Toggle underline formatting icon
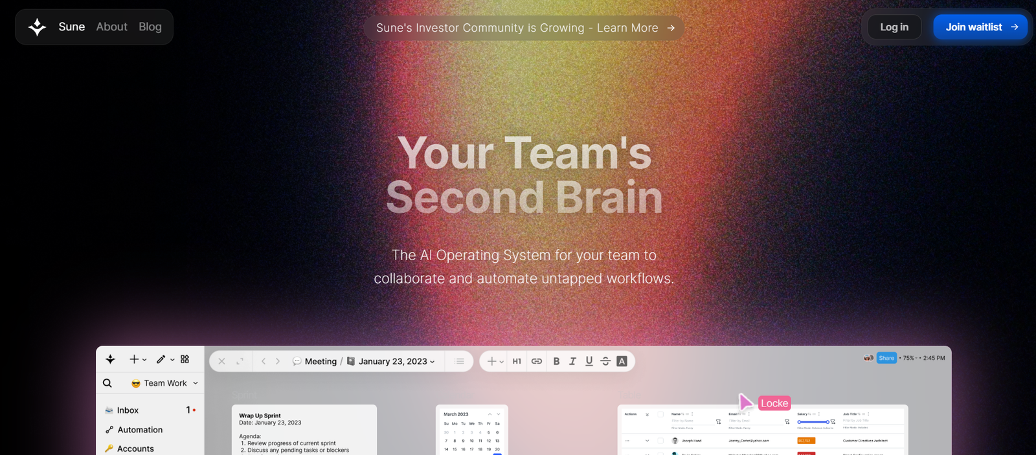 (589, 361)
